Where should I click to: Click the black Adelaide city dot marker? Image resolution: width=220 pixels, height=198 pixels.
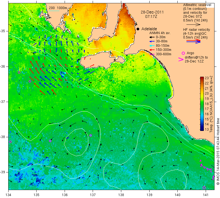tap(138, 29)
